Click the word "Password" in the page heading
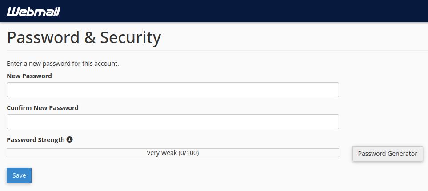 tap(42, 38)
